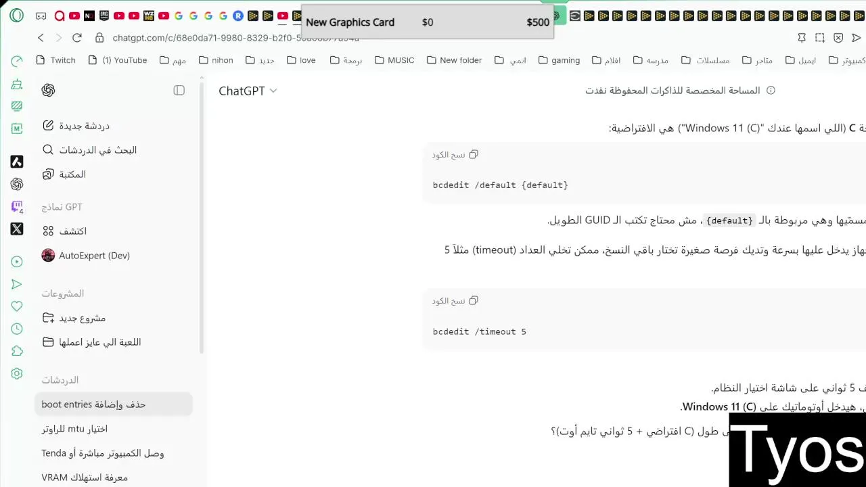
Task: Open the Opera menu logo
Action: (17, 15)
